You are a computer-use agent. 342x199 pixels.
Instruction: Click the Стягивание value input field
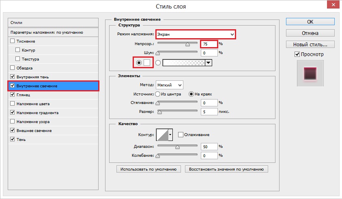tap(209, 103)
